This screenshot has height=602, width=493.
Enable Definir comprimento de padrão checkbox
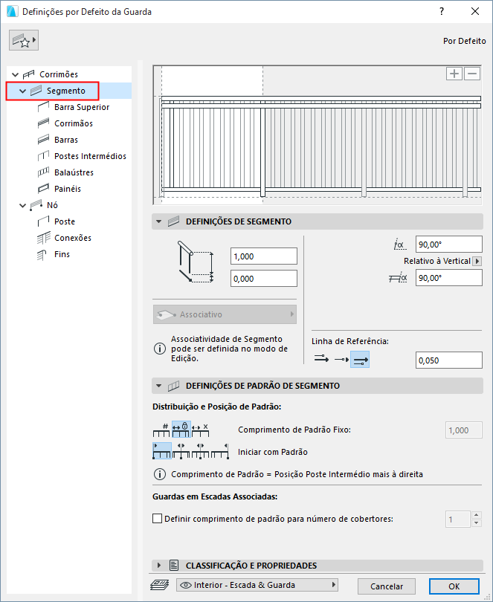(157, 519)
